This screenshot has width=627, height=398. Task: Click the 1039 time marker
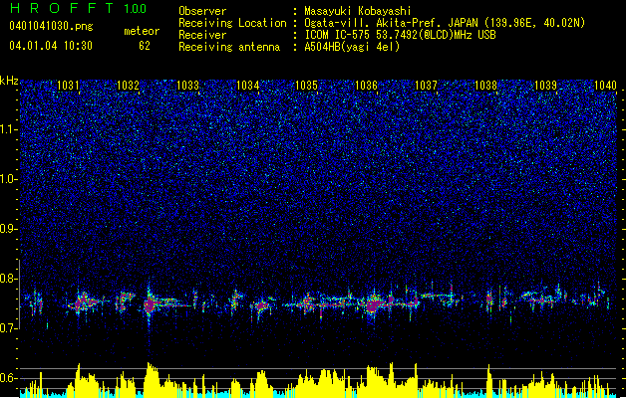[x=546, y=86]
